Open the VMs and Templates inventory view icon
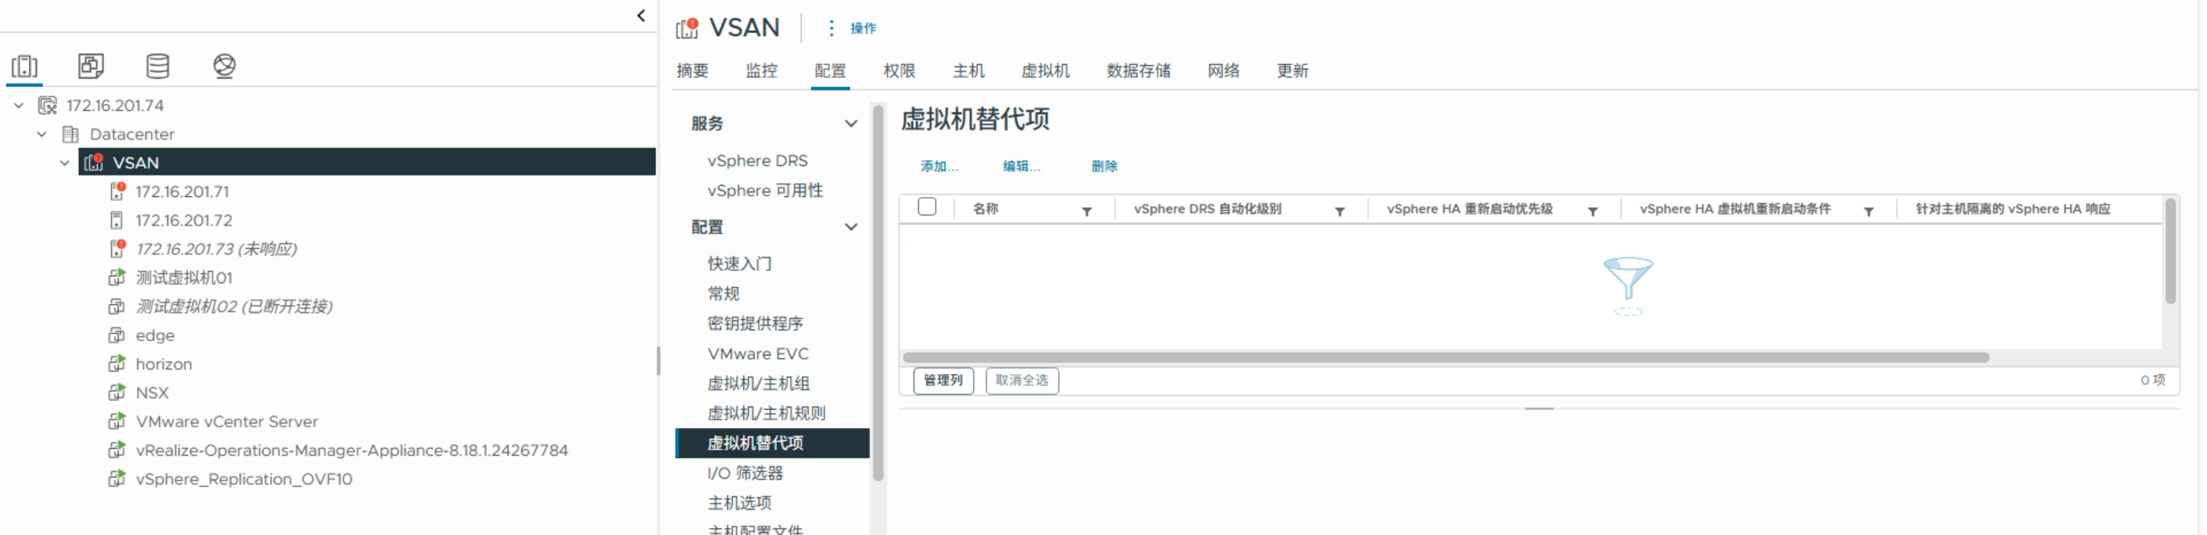Screen dimensions: 2207x535 click(x=91, y=66)
